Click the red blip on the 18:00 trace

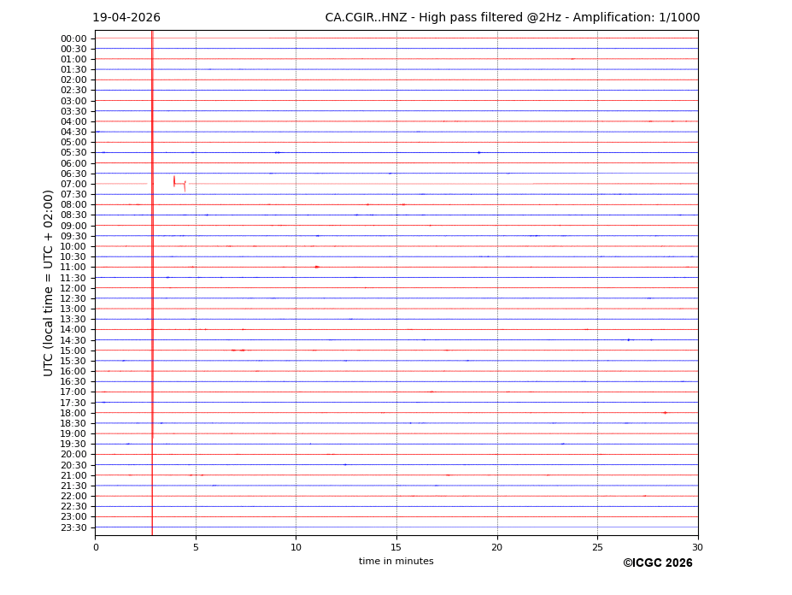coord(665,413)
